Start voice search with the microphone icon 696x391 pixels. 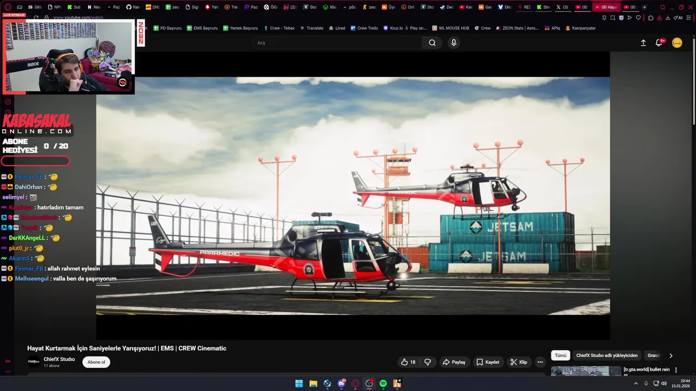tap(453, 43)
